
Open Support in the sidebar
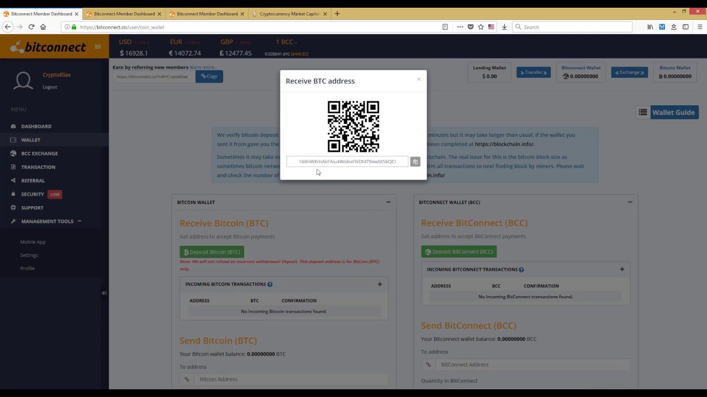click(x=32, y=208)
